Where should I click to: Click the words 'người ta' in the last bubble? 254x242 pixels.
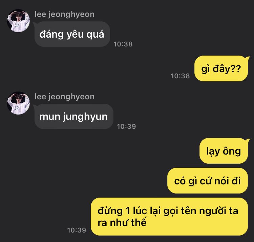point(218,211)
